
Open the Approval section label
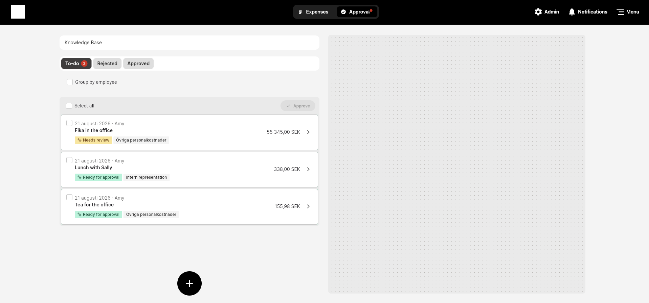(359, 12)
